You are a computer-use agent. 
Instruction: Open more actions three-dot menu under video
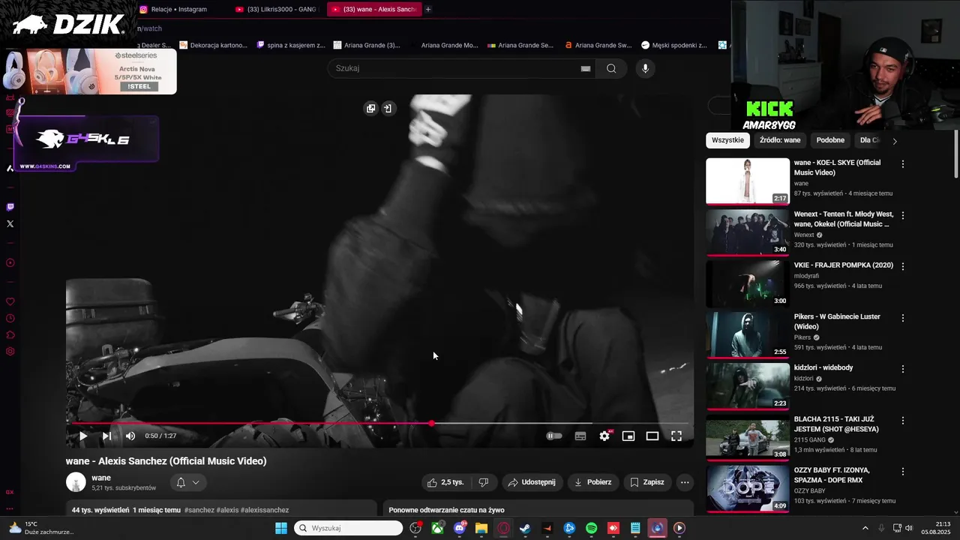(685, 482)
